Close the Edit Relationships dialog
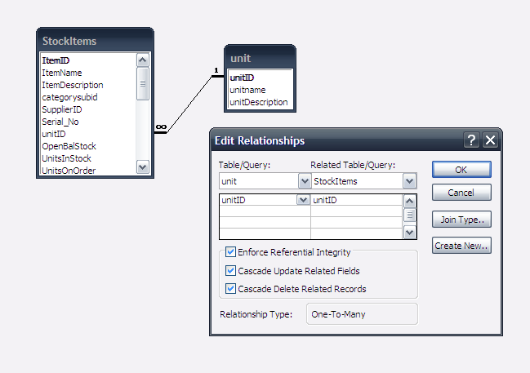 (491, 140)
